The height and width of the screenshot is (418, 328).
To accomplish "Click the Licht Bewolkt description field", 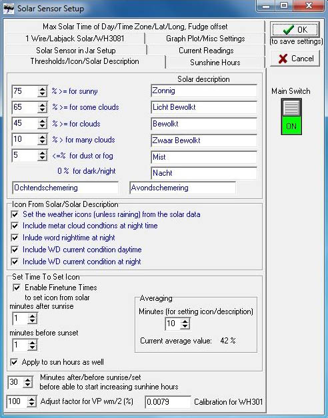I will (204, 107).
